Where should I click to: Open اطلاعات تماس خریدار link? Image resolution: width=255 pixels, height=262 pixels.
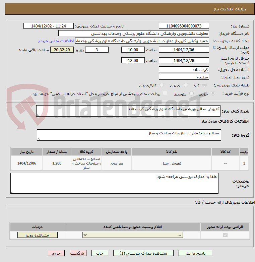[56, 41]
